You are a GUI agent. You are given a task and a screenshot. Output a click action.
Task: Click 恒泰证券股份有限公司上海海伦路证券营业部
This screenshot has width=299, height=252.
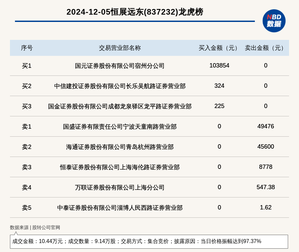120,167
